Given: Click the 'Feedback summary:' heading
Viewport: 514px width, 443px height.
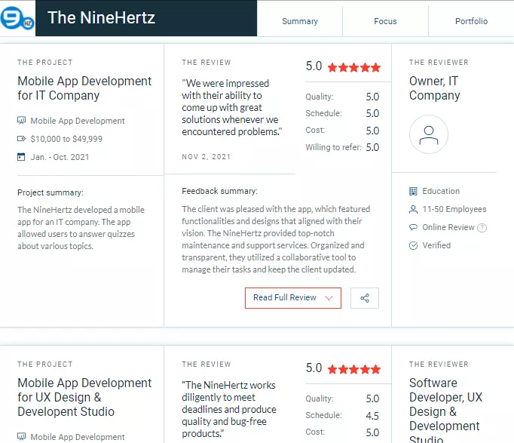Looking at the screenshot, I should [219, 191].
